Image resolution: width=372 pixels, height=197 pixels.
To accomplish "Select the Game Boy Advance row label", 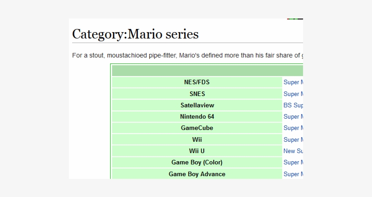I will click(x=197, y=174).
